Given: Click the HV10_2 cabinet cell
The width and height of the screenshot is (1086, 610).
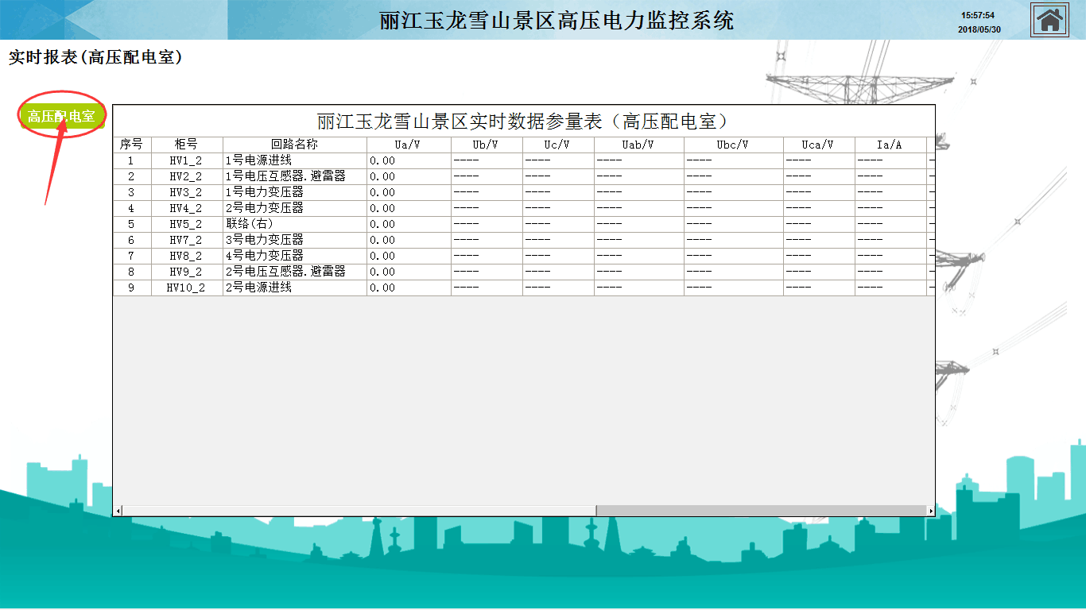Looking at the screenshot, I should (186, 288).
